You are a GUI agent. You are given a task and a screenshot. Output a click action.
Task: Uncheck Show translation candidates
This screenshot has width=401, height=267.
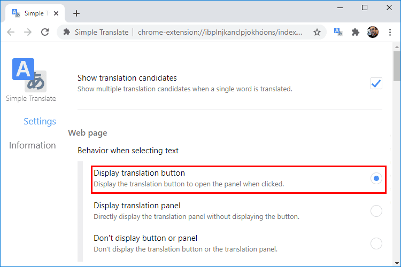(376, 83)
